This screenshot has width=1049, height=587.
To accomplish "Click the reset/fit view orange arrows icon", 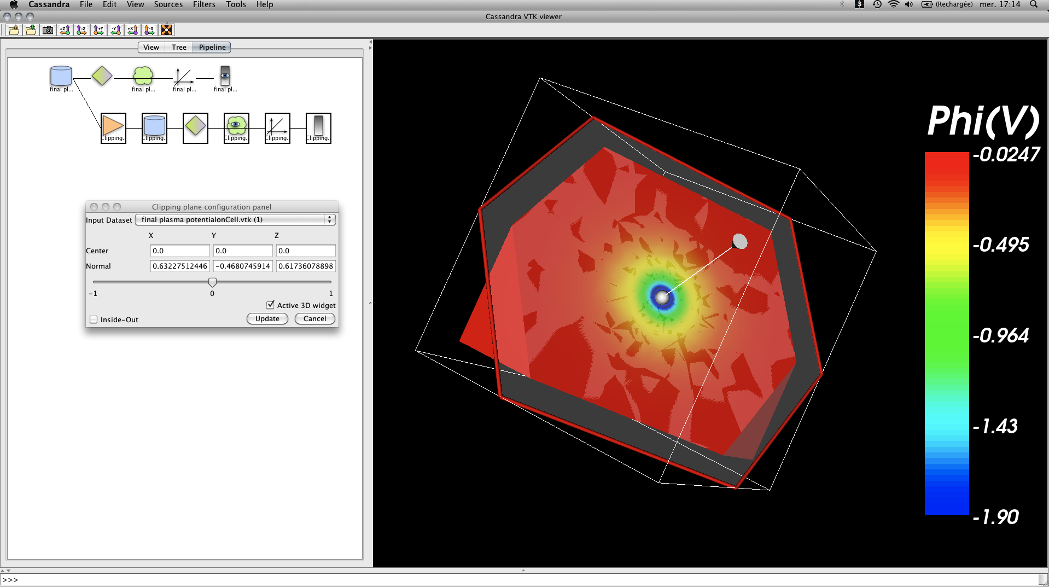I will [x=167, y=30].
